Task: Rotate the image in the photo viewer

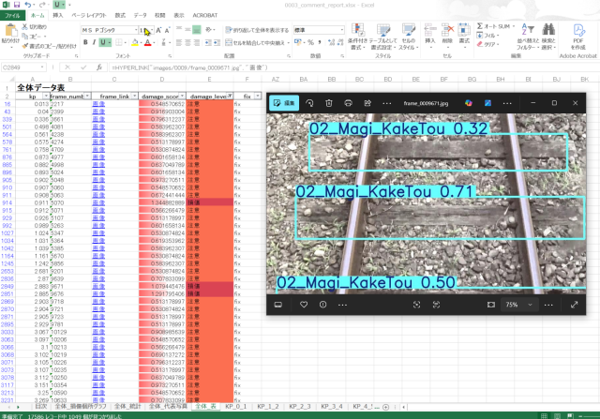Action: point(307,102)
